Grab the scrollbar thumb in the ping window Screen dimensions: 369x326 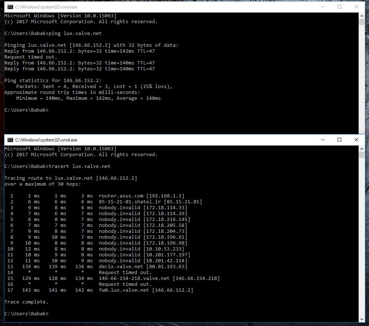pyautogui.click(x=362, y=22)
